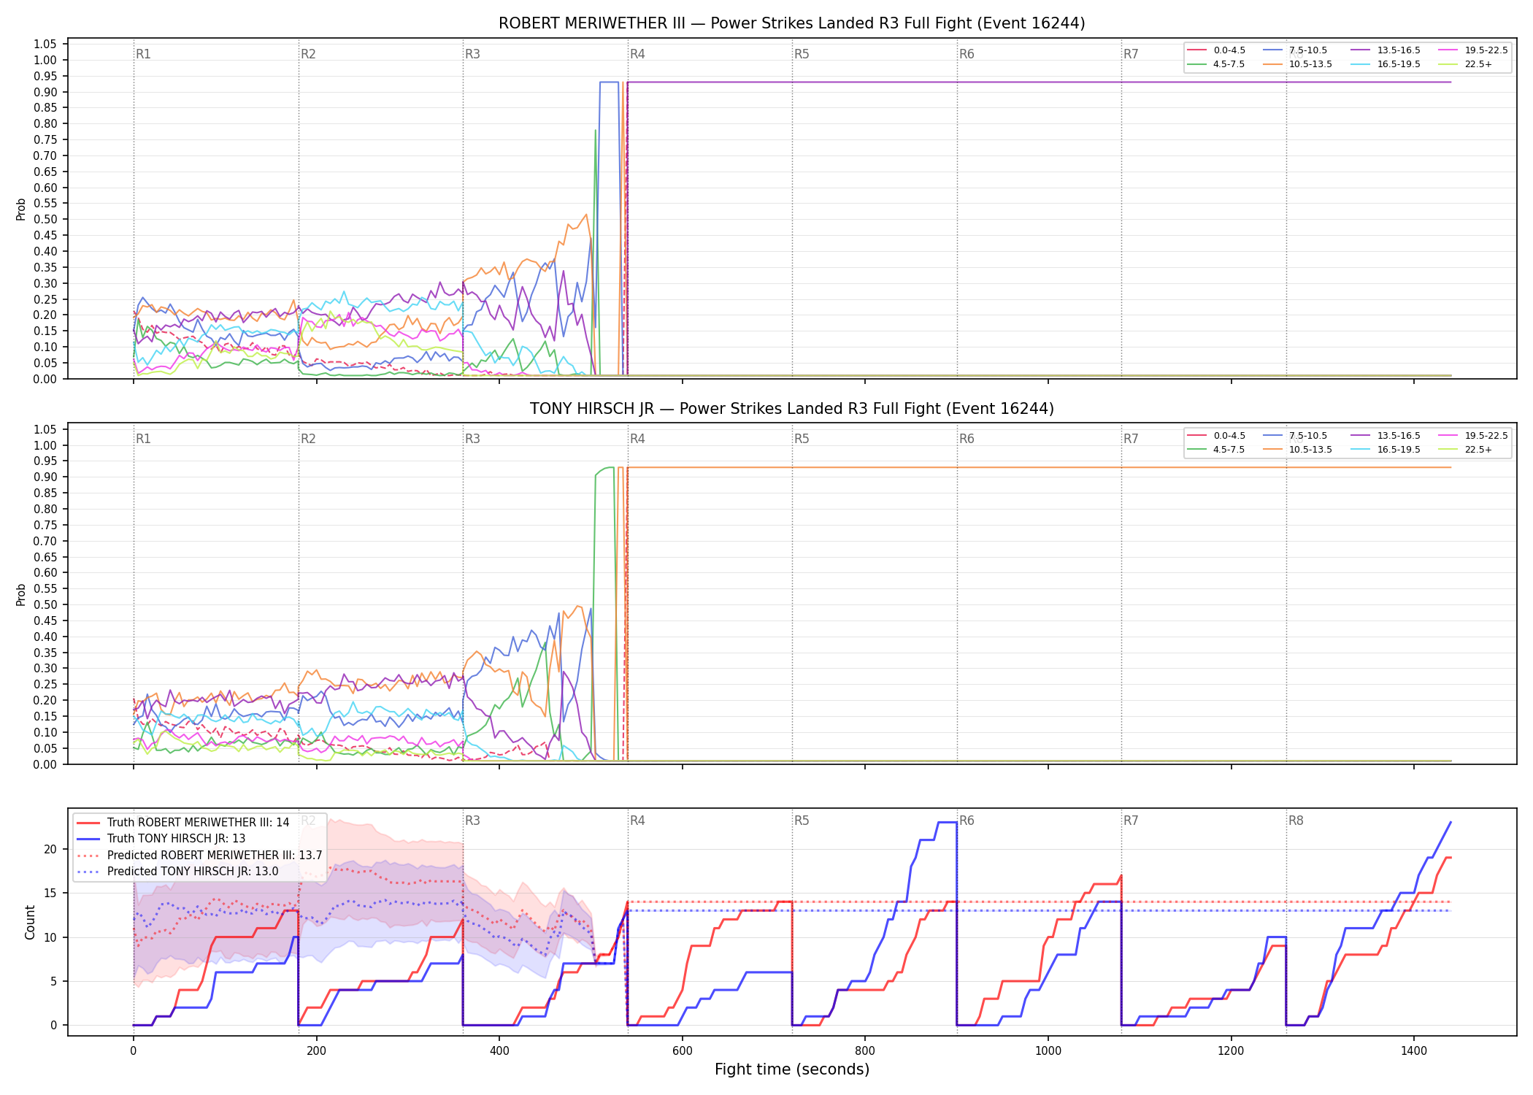
Task: Pick '16.5-19.5' legend entry in Hirsch chart
Action: click(x=1386, y=450)
